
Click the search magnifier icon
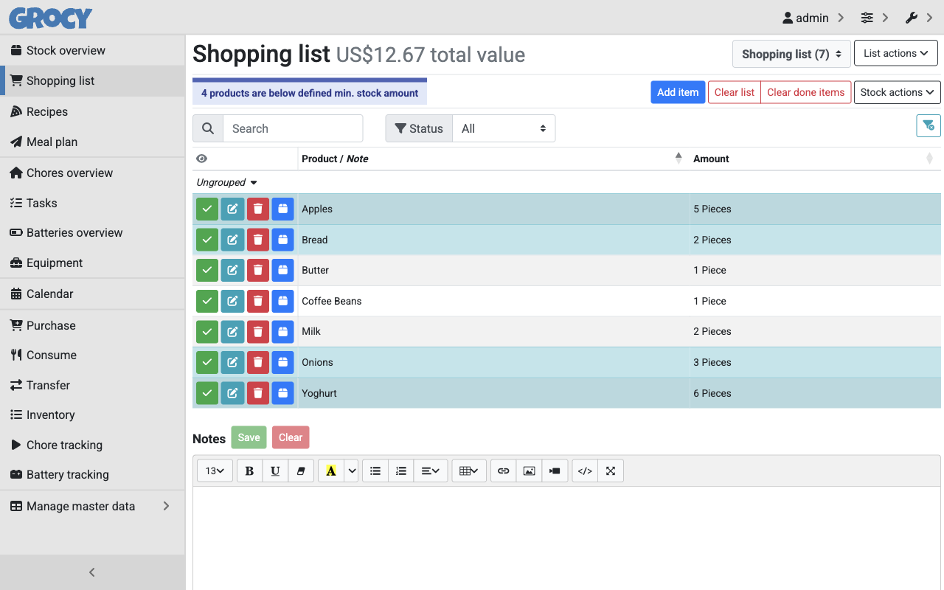pos(208,128)
